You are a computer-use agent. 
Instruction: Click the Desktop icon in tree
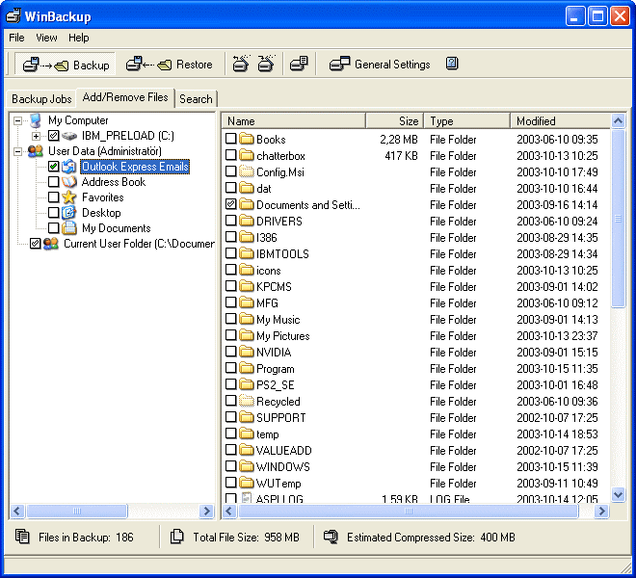coord(69,213)
